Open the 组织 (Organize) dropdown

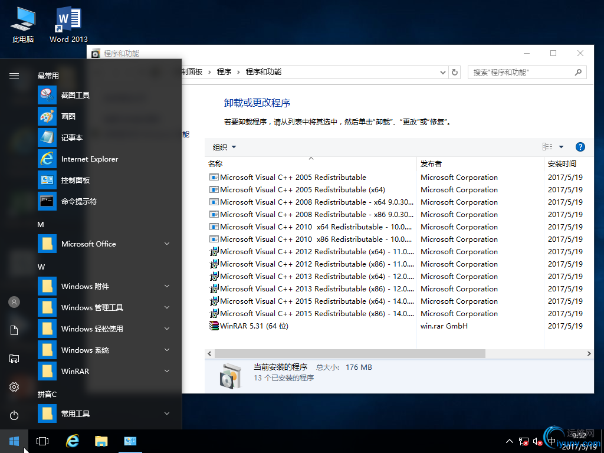coord(224,147)
